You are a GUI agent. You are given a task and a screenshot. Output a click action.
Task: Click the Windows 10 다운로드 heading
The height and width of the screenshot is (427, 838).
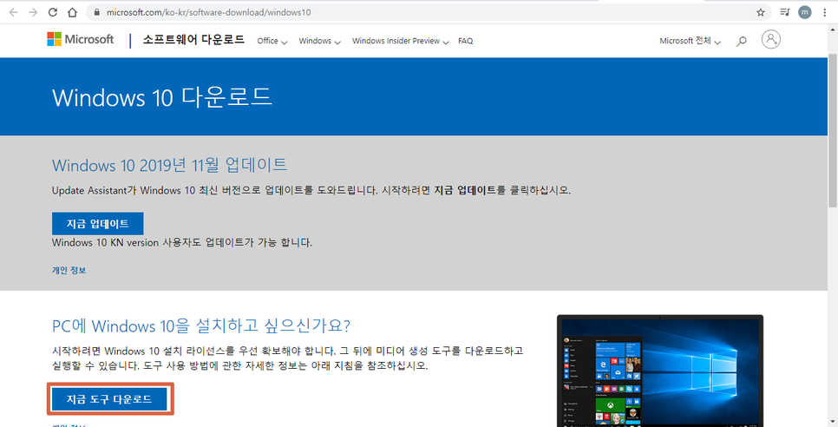tap(162, 97)
